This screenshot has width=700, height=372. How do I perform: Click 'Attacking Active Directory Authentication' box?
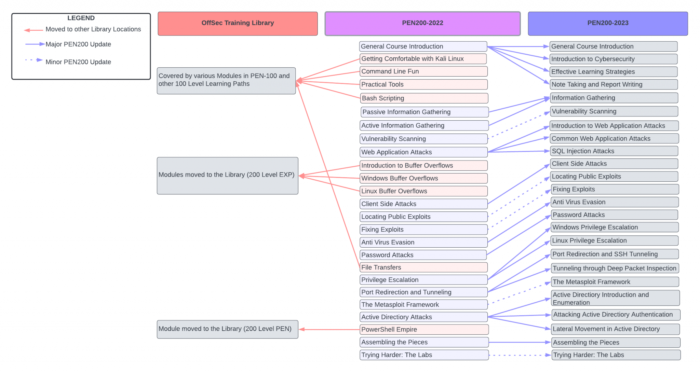tap(616, 315)
